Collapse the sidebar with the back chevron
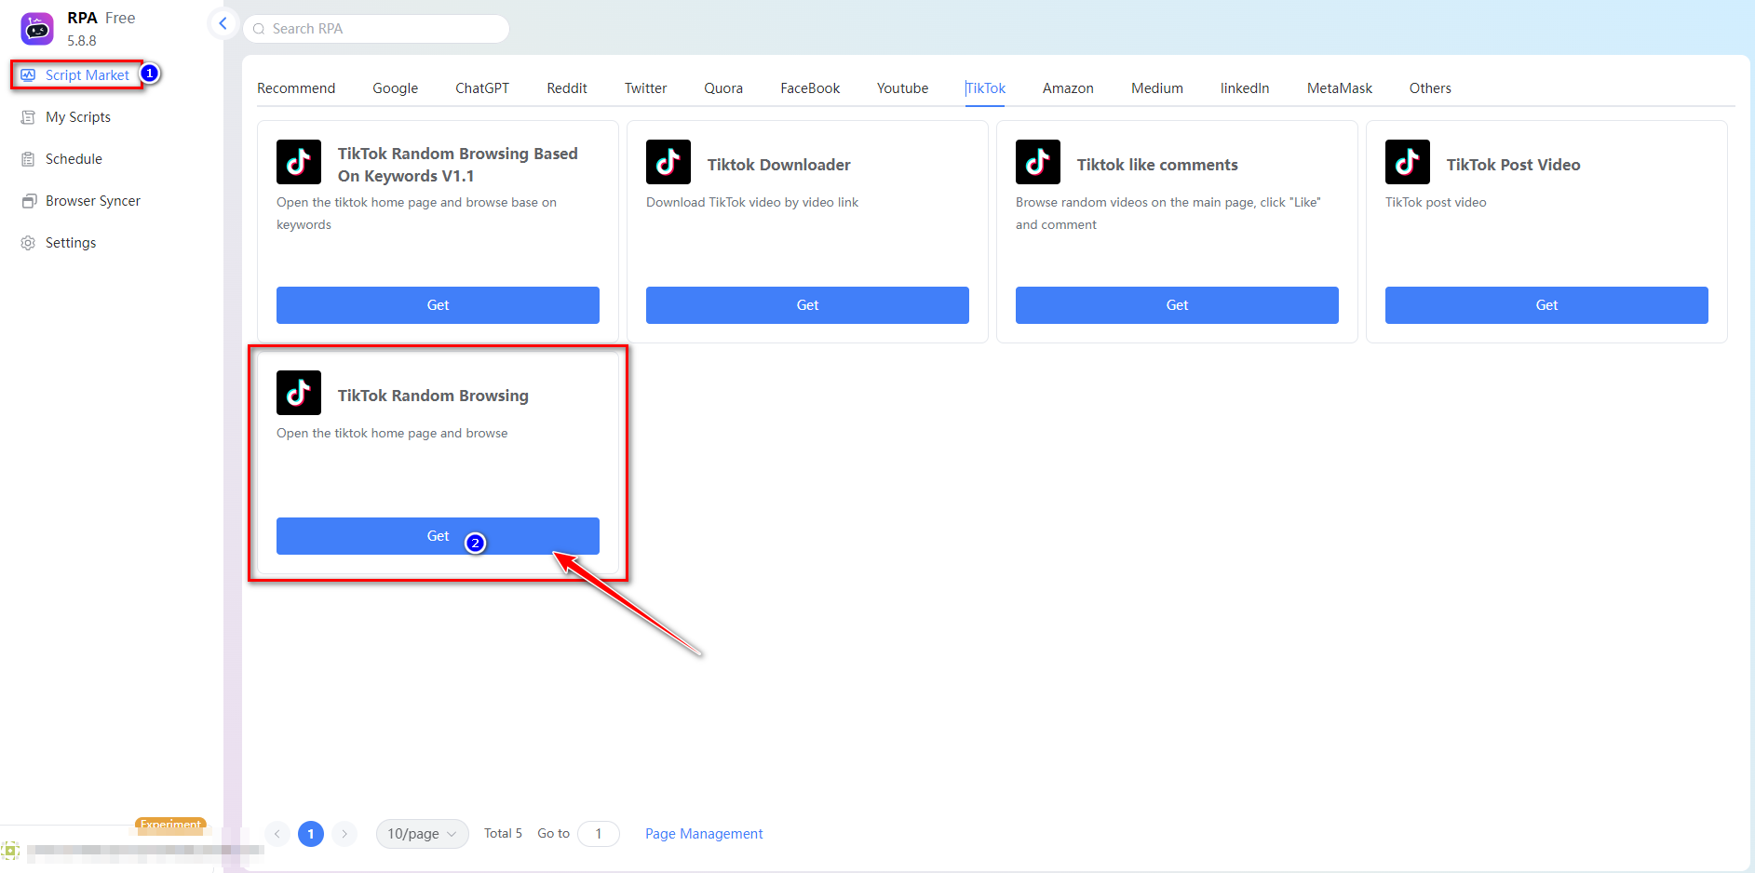This screenshot has height=873, width=1755. 223,23
